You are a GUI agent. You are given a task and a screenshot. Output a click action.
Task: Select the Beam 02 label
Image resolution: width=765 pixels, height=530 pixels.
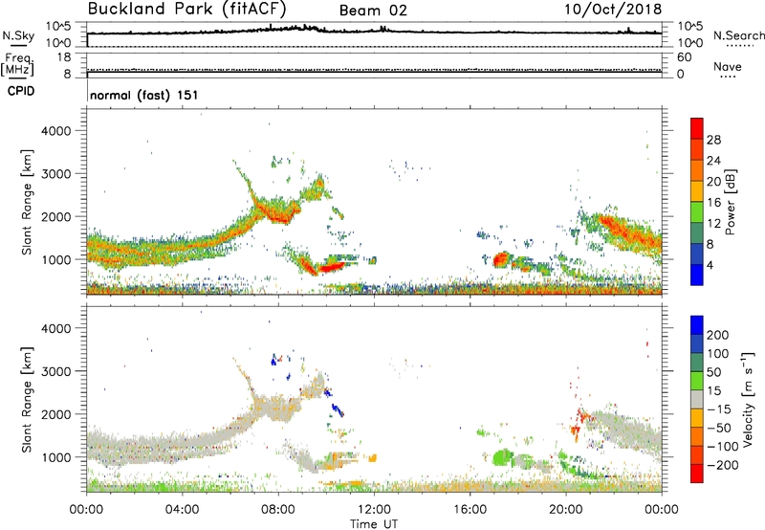click(x=373, y=11)
